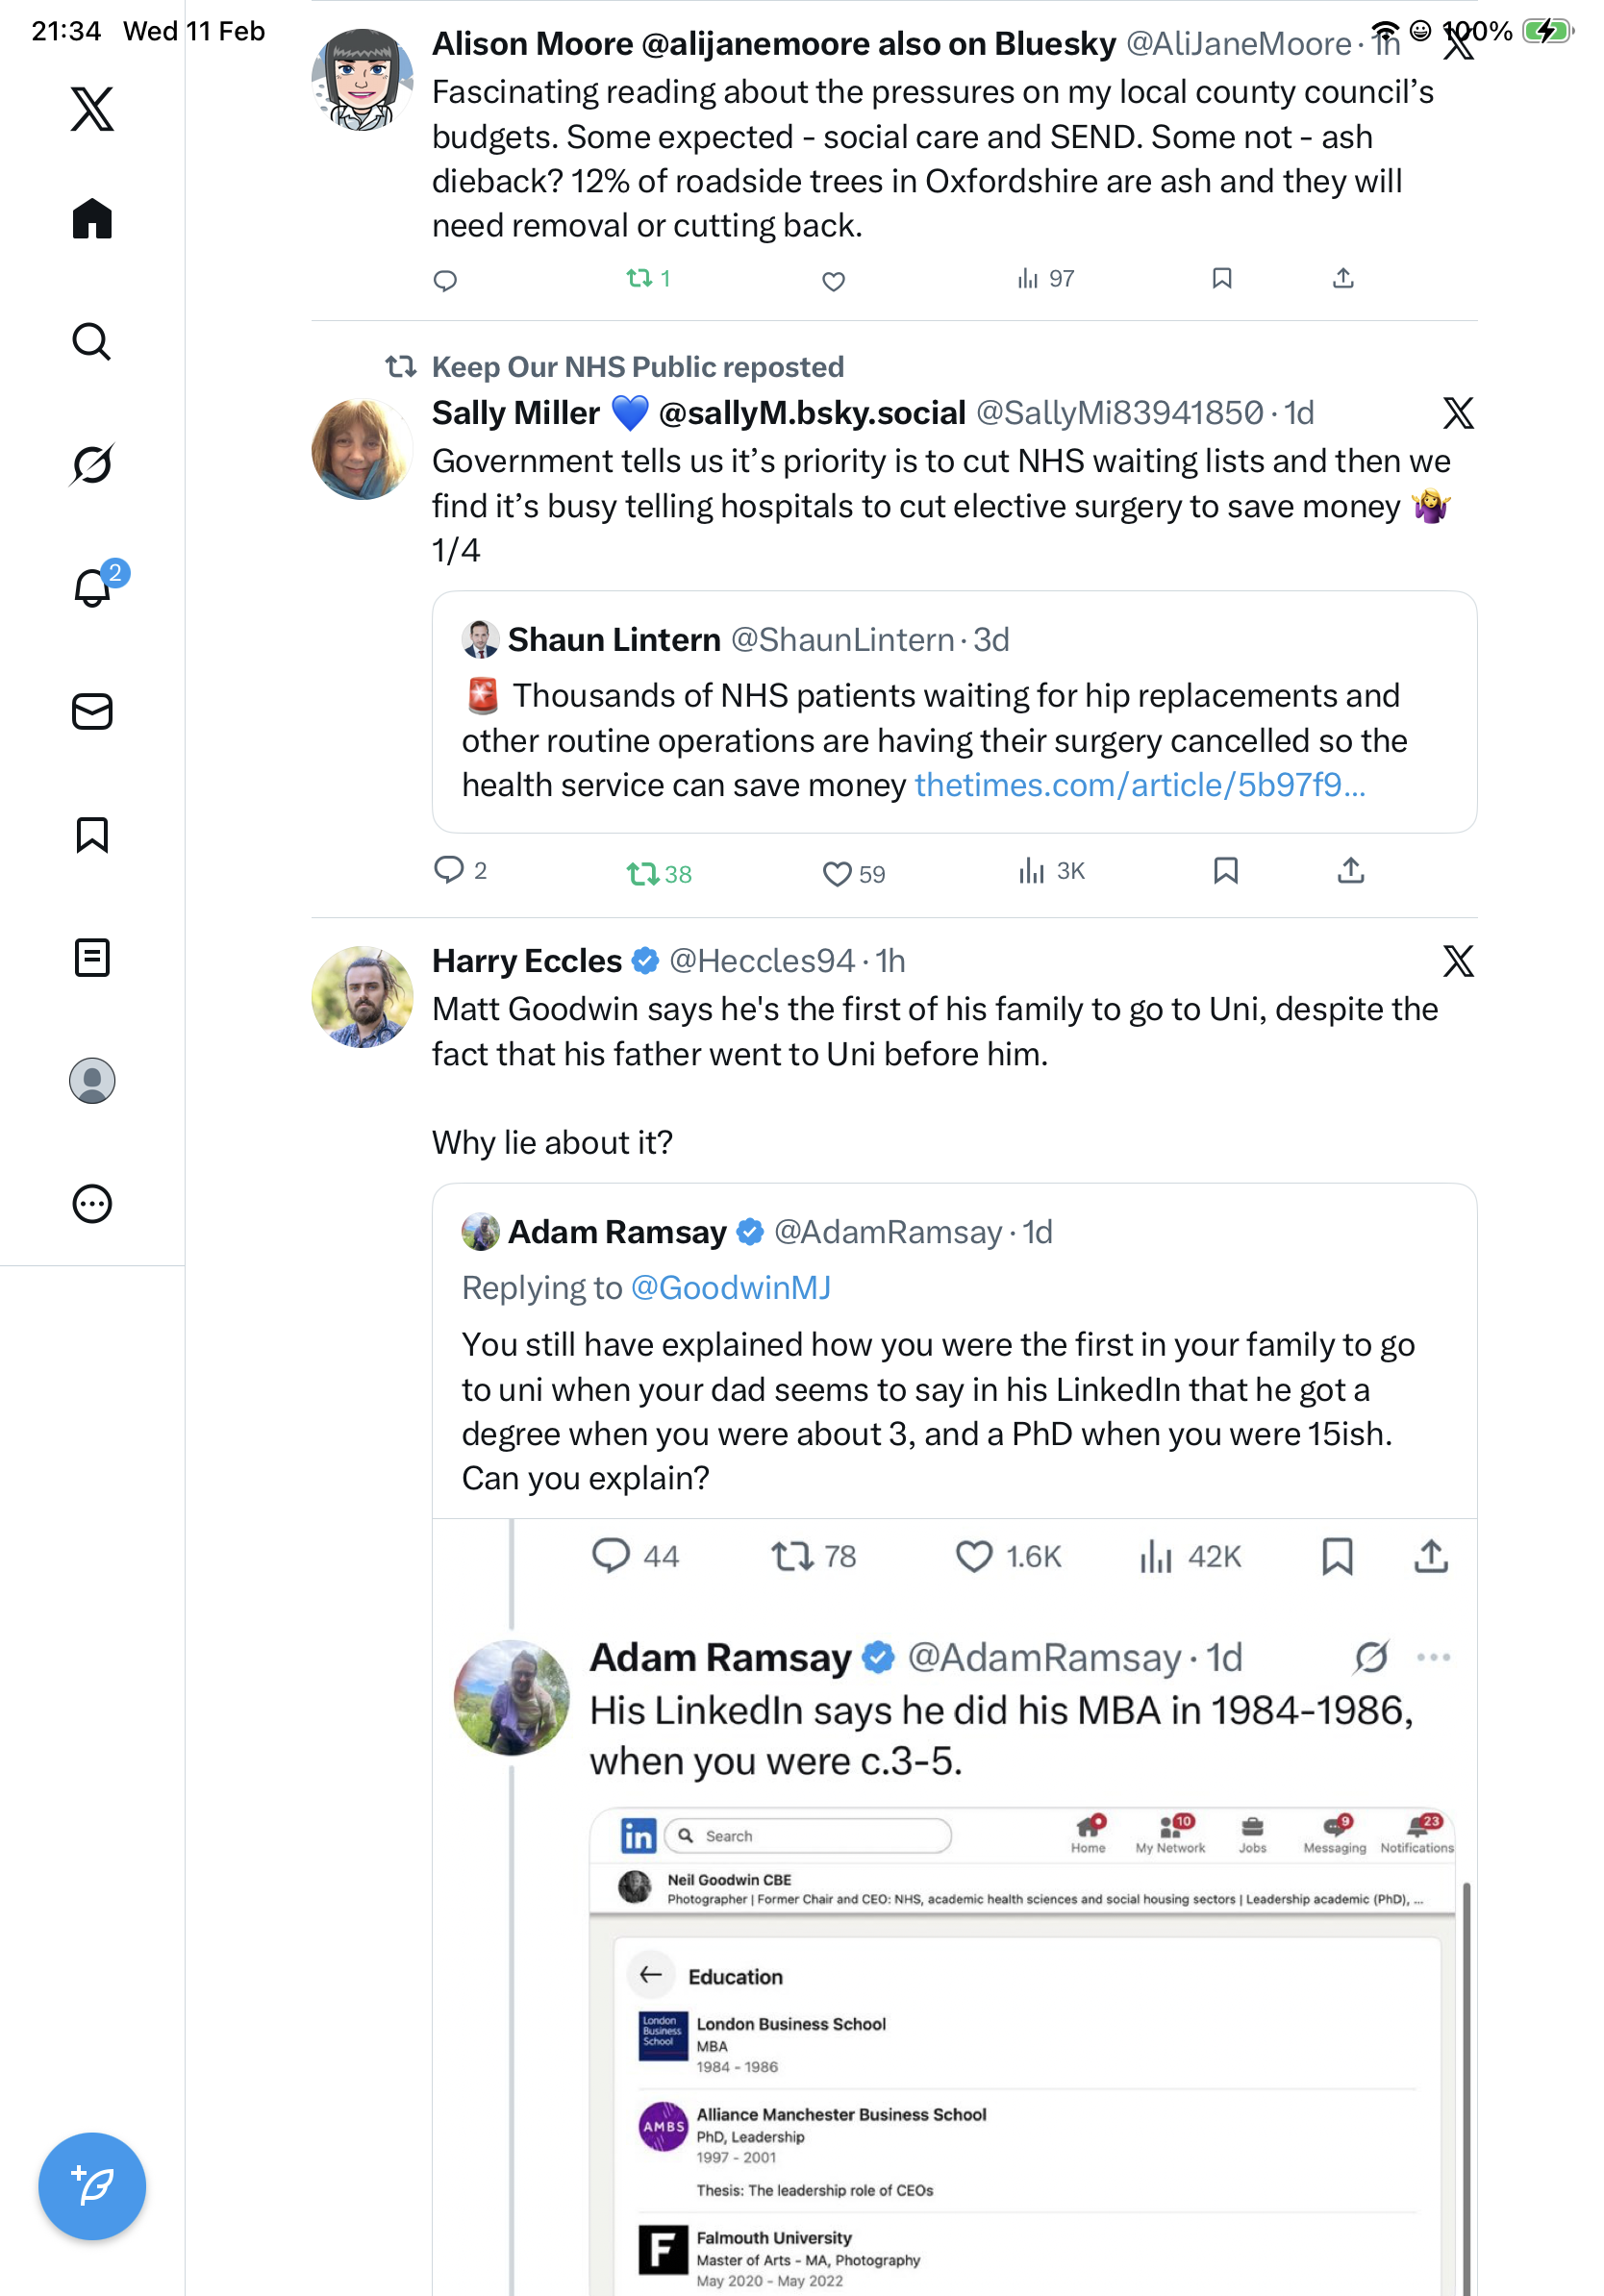This screenshot has width=1604, height=2296.
Task: Open the Home feed from sidebar
Action: pyautogui.click(x=92, y=218)
